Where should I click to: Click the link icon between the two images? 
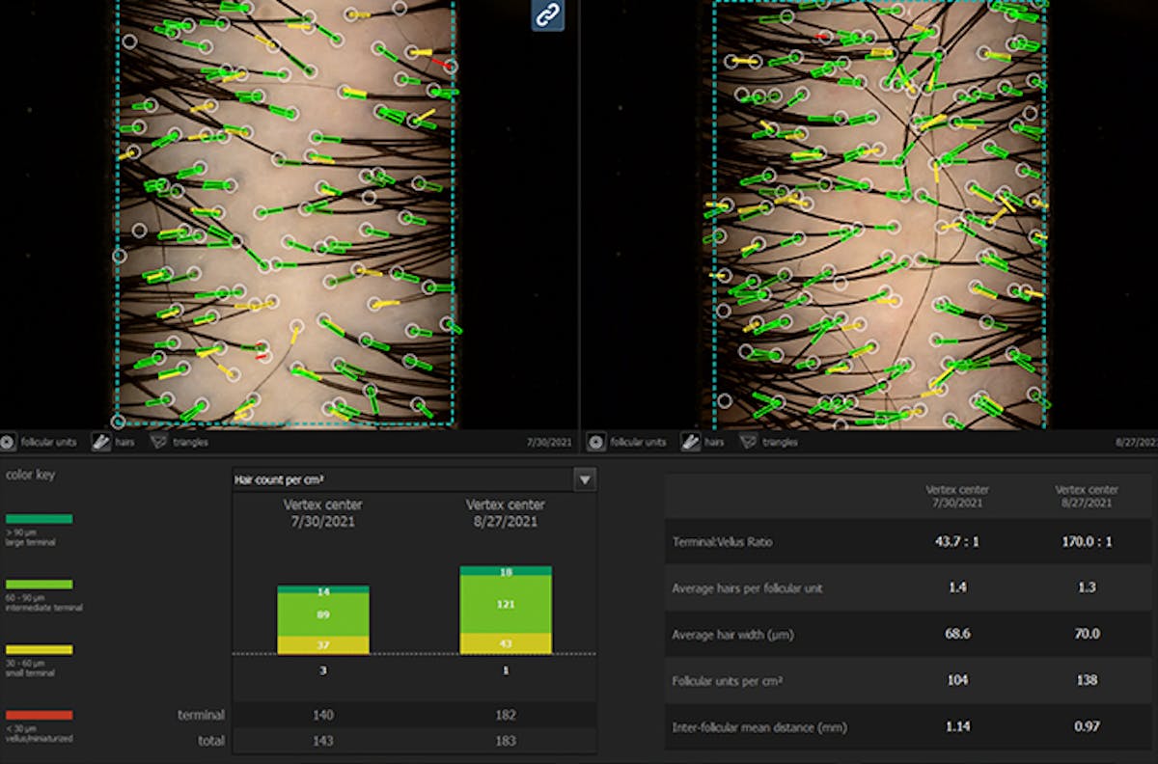pos(547,14)
